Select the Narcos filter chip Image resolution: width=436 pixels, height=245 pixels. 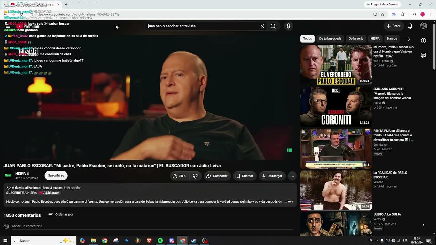pyautogui.click(x=392, y=39)
